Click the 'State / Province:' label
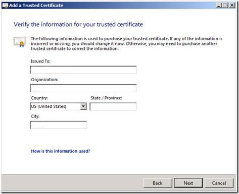The width and height of the screenshot is (239, 194). pos(106,98)
